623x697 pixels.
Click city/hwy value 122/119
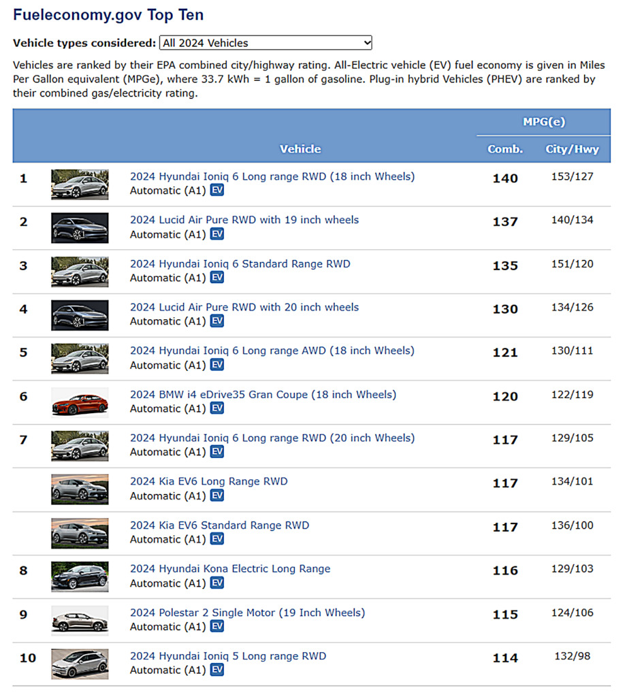click(573, 394)
